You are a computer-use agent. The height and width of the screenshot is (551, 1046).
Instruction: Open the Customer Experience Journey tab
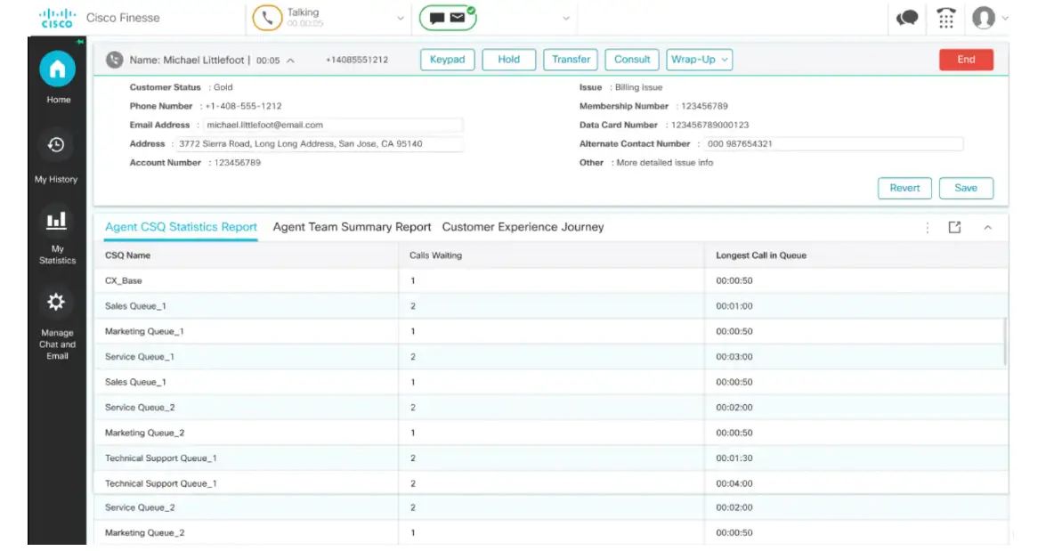pos(523,227)
